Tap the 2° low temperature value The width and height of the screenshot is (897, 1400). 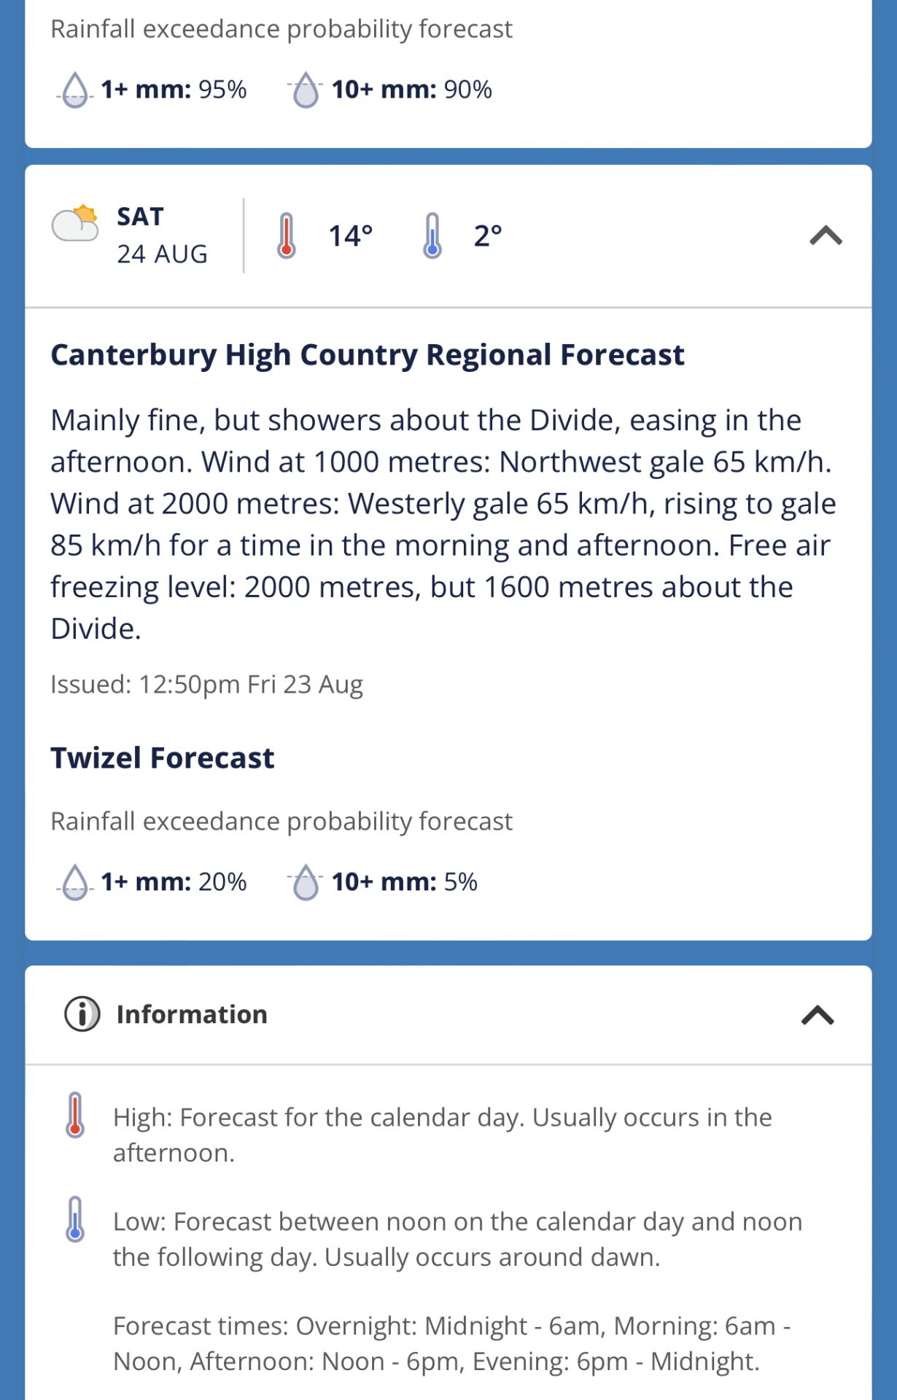tap(488, 236)
